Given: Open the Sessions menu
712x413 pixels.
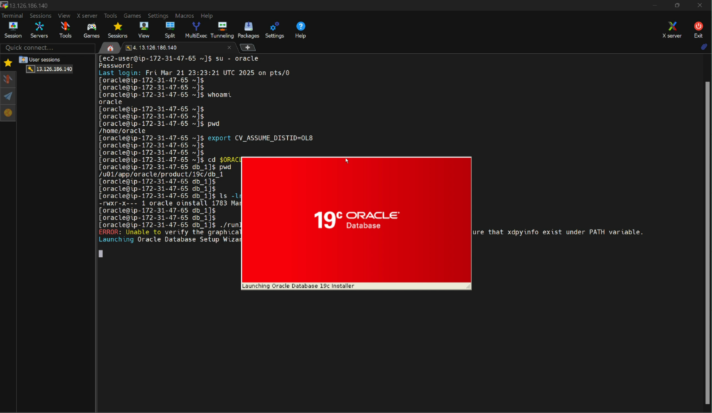Looking at the screenshot, I should tap(40, 16).
